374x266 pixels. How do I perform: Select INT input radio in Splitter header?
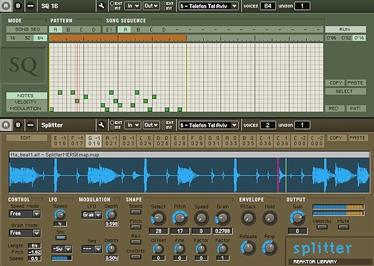tap(112, 128)
